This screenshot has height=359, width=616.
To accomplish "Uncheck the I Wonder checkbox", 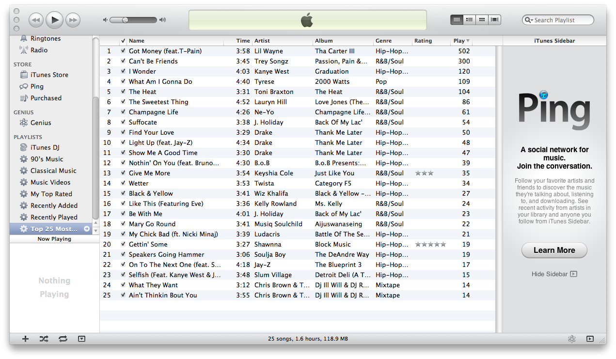I will coord(123,71).
